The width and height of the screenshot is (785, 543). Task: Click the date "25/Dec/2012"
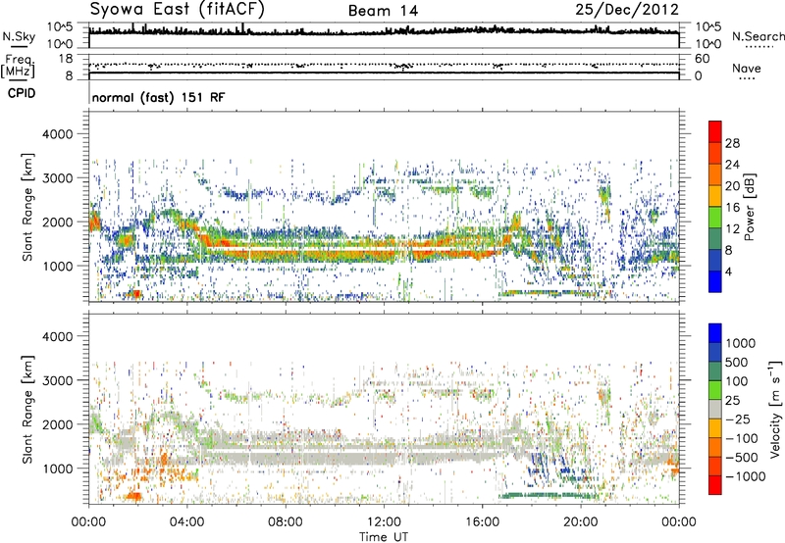(627, 9)
